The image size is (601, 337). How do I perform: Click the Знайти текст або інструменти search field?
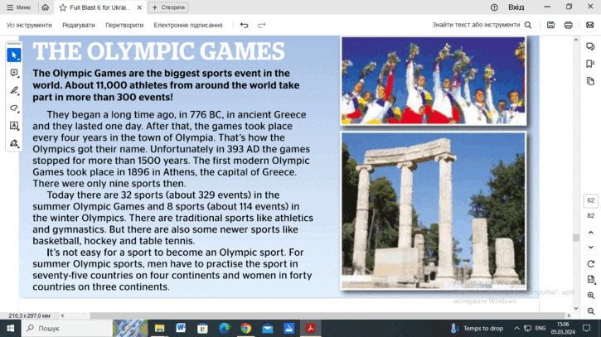(476, 25)
